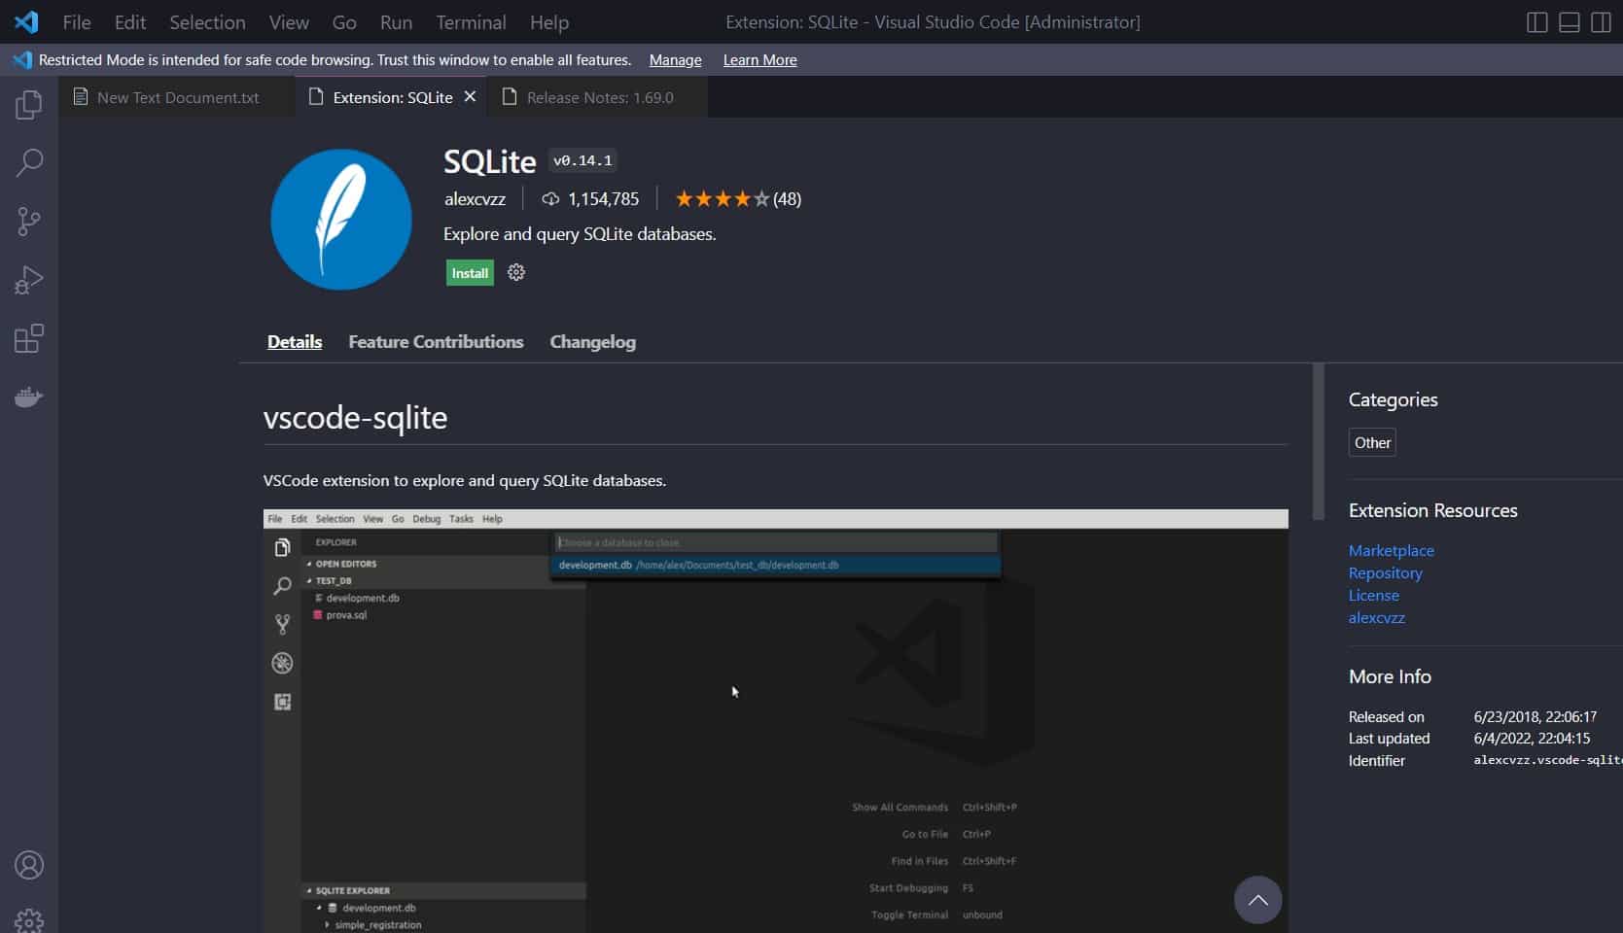
Task: Open the Source Control view
Action: pos(29,222)
